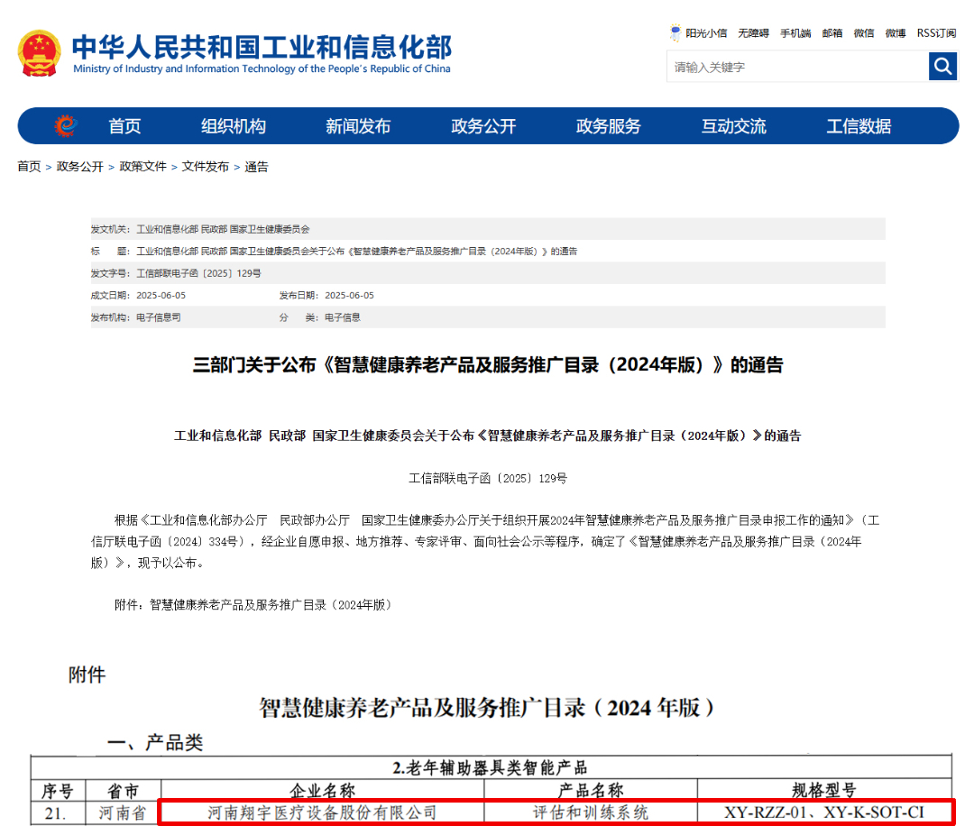This screenshot has width=974, height=826.
Task: Go to 政务公开 in the breadcrumb
Action: (x=80, y=167)
